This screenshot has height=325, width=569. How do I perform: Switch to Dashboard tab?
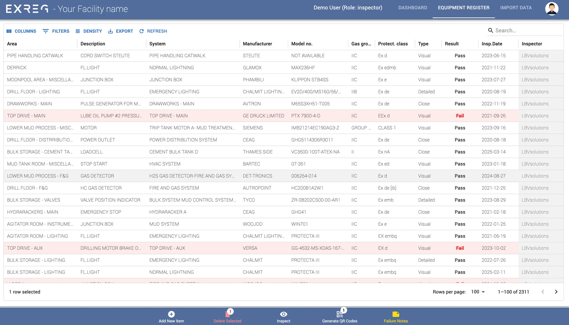click(x=413, y=8)
